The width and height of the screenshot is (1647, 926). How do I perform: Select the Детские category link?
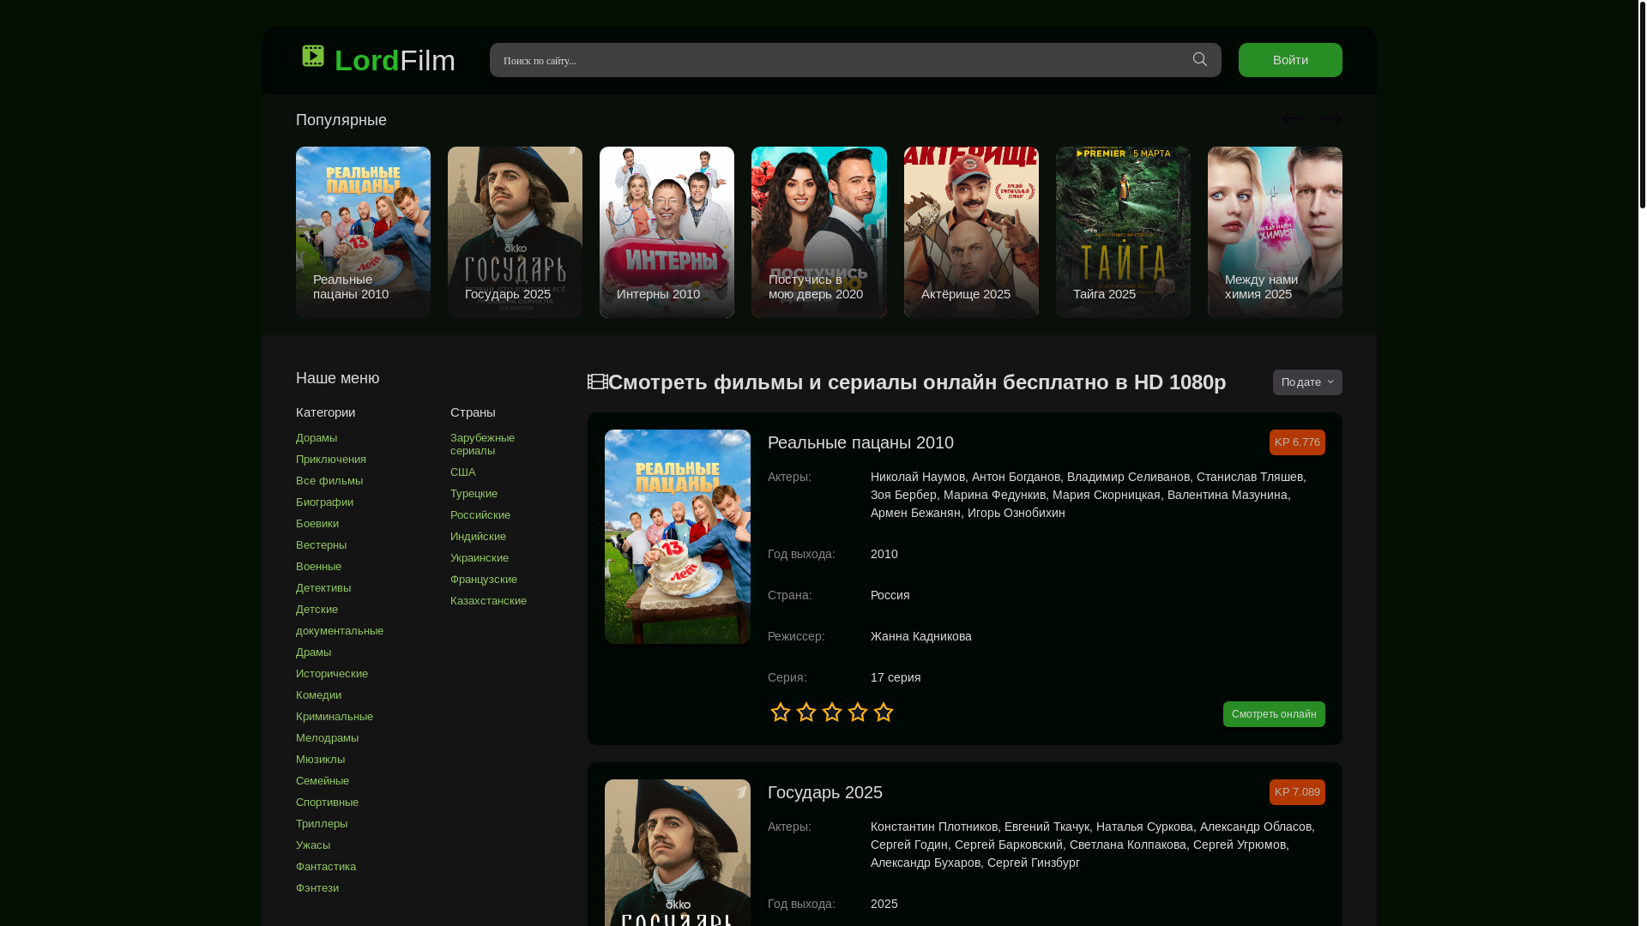tap(317, 610)
